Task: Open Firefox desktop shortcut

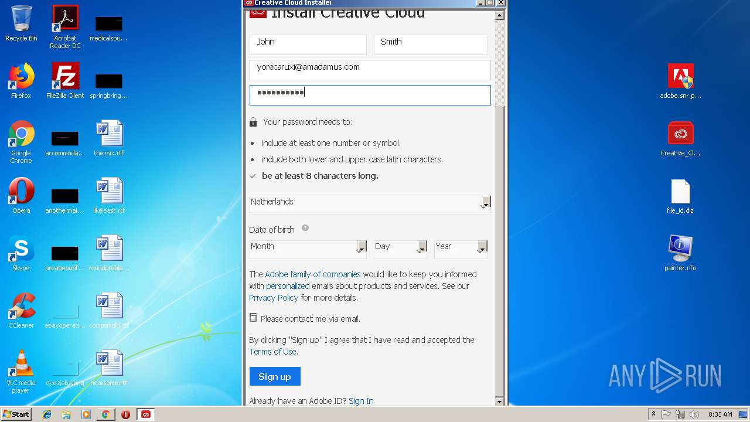Action: tap(21, 81)
